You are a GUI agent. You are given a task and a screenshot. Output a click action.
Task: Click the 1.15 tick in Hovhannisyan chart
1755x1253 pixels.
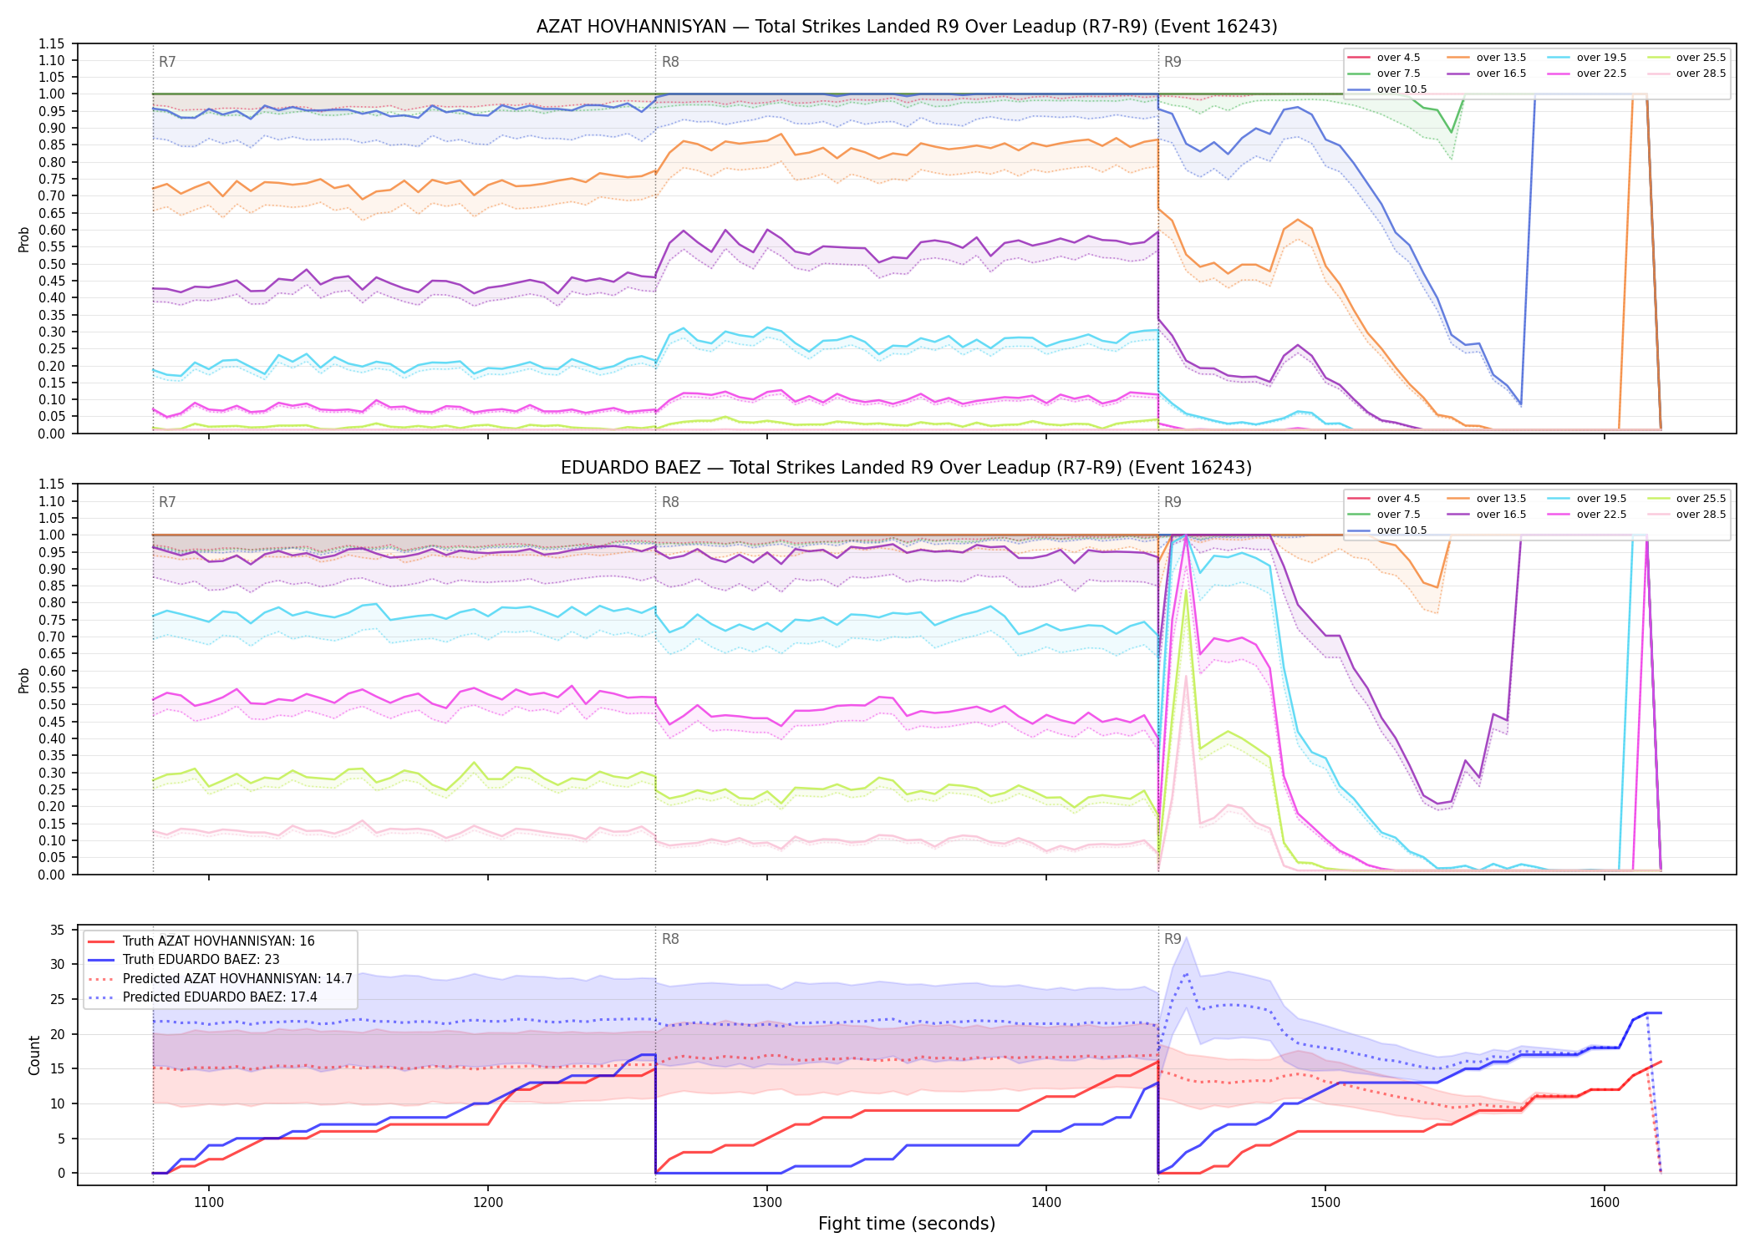[52, 43]
